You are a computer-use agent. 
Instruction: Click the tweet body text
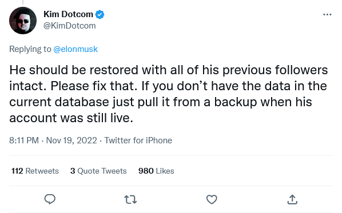168,94
